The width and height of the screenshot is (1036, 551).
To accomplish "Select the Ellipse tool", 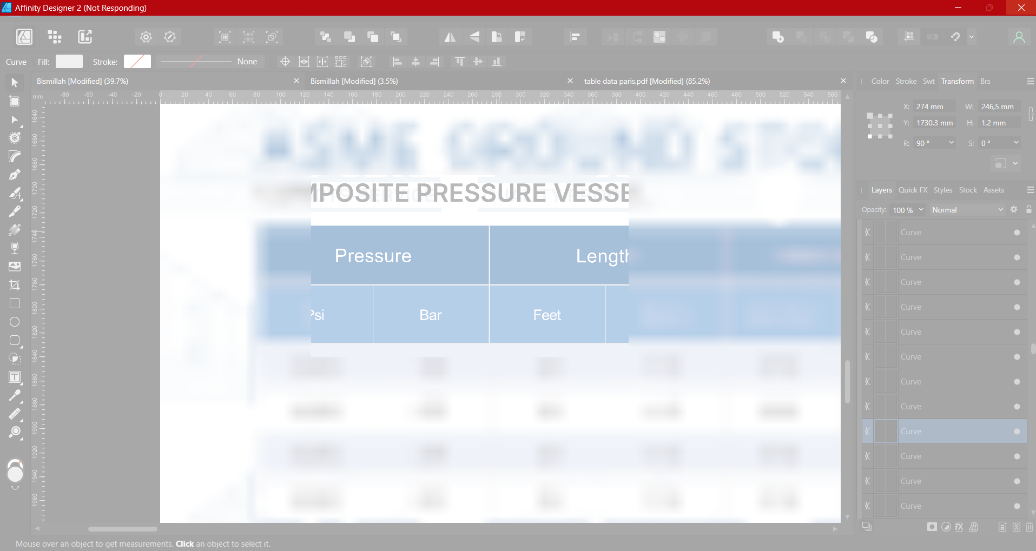I will pyautogui.click(x=15, y=322).
